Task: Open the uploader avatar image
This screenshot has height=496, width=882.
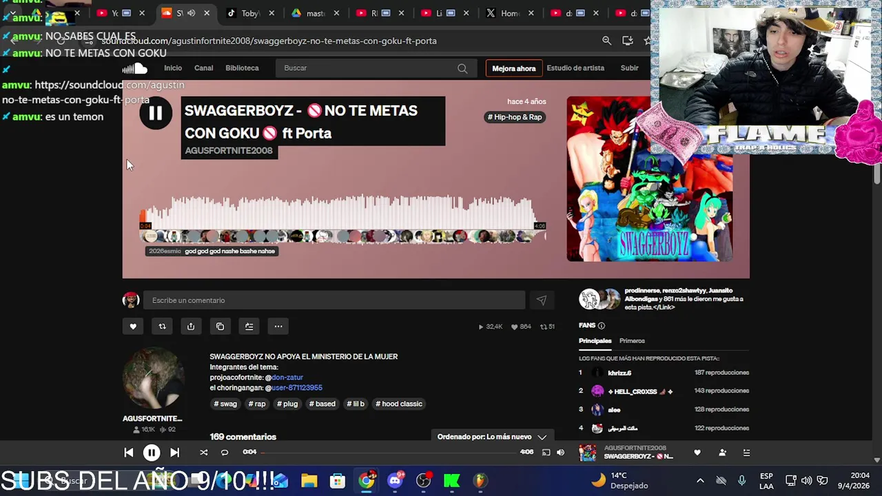Action: [x=153, y=378]
